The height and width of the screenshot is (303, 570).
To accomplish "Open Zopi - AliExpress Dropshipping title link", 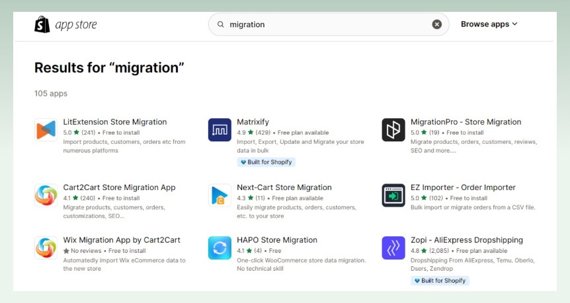I will (x=467, y=240).
